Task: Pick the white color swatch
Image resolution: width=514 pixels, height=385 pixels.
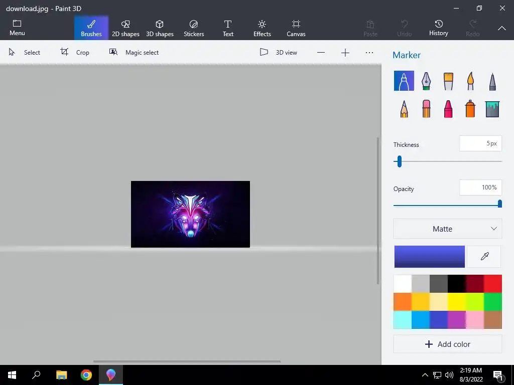Action: (x=403, y=284)
